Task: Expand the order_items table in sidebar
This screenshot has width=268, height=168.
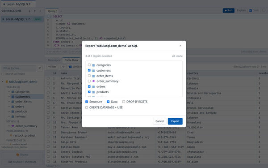Action: click(9, 102)
